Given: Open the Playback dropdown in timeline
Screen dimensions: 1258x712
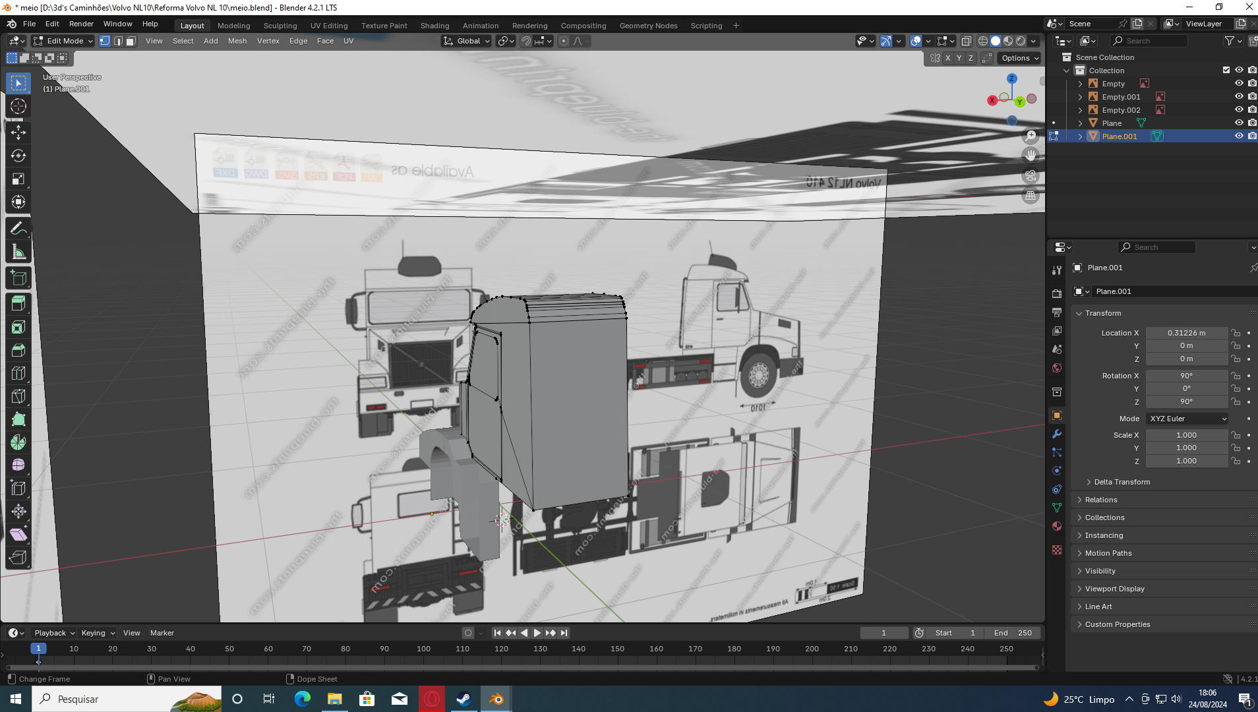Looking at the screenshot, I should pyautogui.click(x=54, y=633).
